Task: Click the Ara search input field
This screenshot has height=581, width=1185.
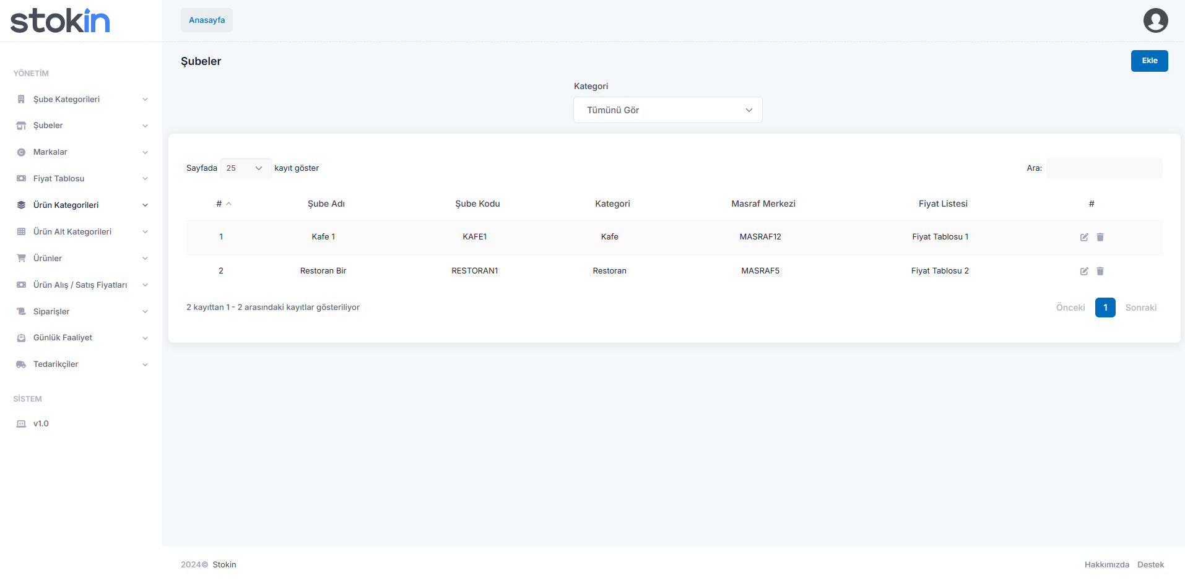Action: coord(1104,168)
